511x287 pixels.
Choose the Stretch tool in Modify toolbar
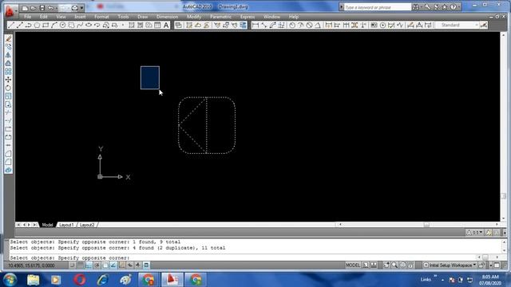click(x=9, y=104)
